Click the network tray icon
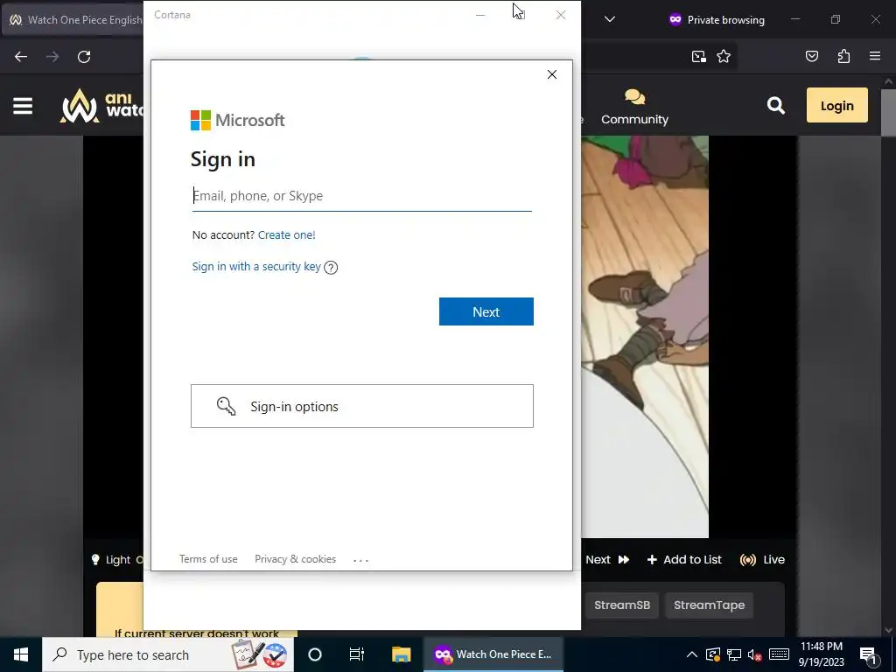Screen dimensions: 896x672 point(734,654)
